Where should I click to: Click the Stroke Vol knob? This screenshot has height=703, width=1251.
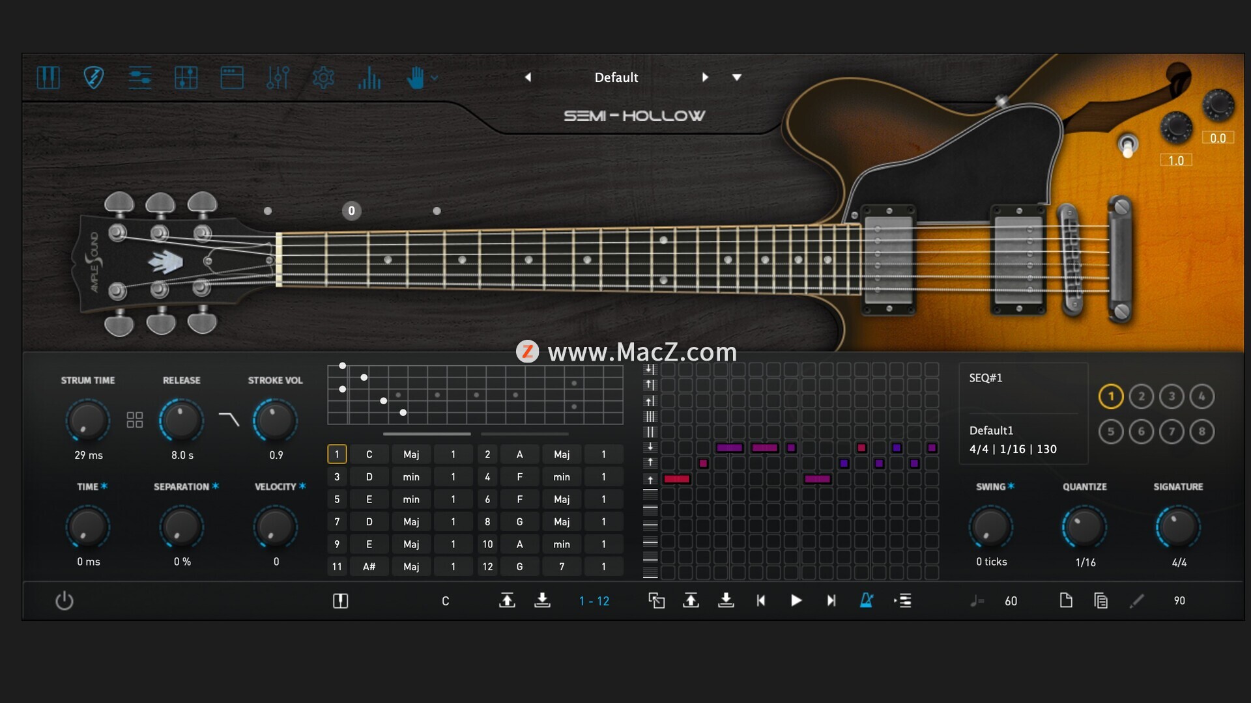pyautogui.click(x=275, y=420)
